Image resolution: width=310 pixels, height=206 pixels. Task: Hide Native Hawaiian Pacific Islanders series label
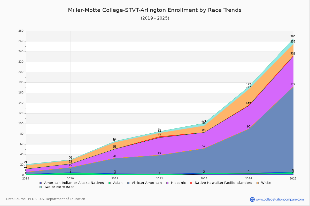click(223, 183)
